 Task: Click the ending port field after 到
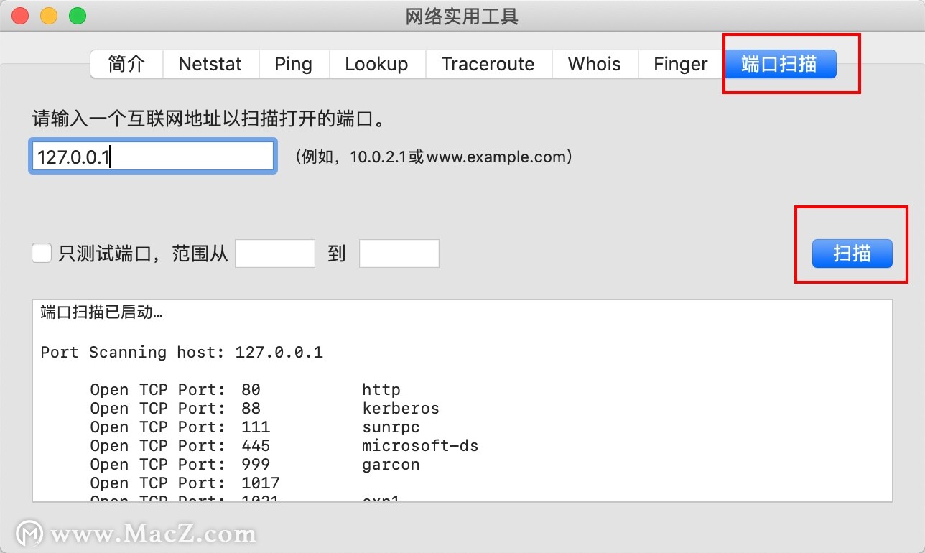click(x=399, y=253)
